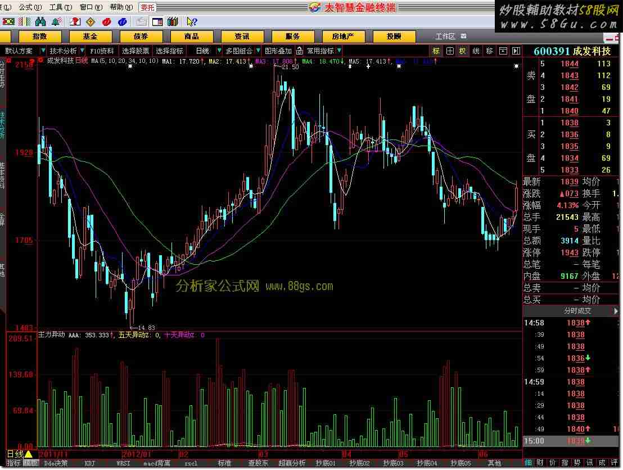Screen dimensions: 623x470
Task: Toggle the 标 indicator marker button
Action: coord(436,51)
